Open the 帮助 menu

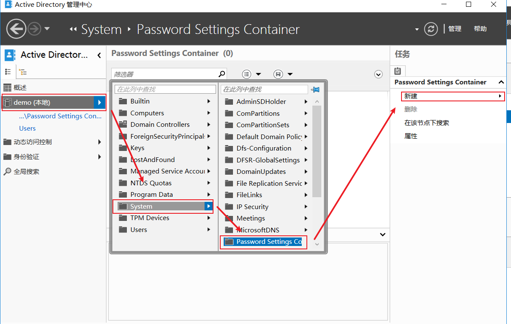(x=480, y=29)
